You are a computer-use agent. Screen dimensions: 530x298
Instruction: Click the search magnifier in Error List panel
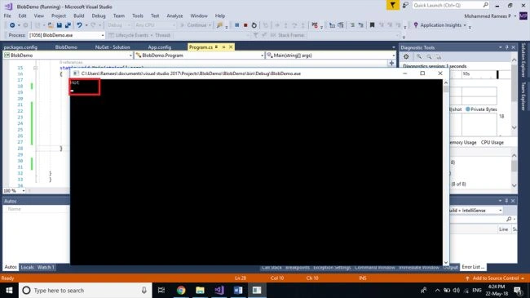click(x=509, y=220)
